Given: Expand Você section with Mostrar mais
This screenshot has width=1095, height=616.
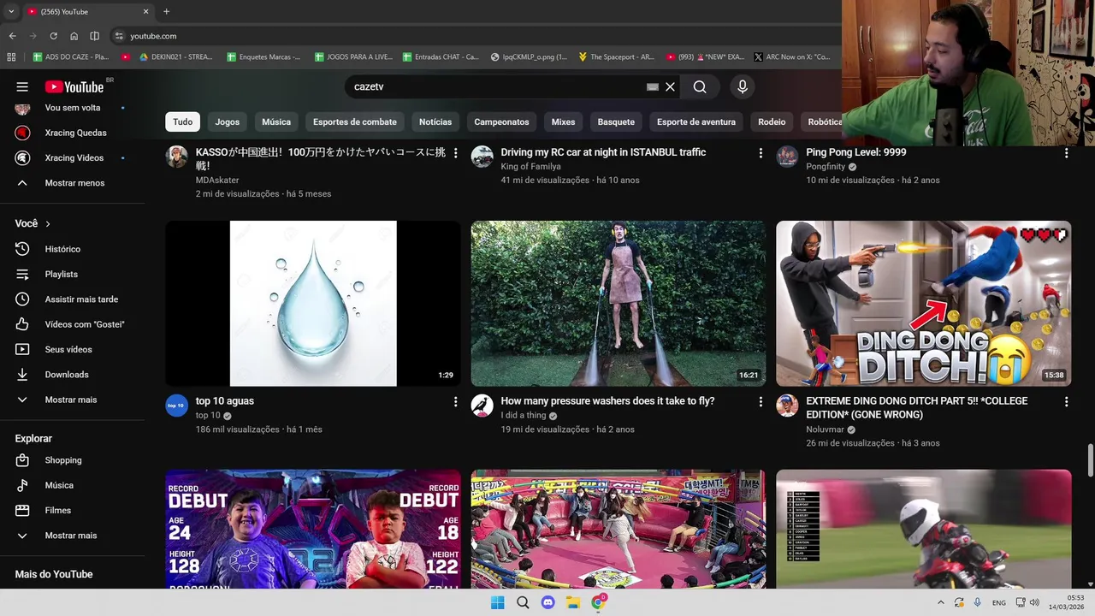Looking at the screenshot, I should point(72,400).
